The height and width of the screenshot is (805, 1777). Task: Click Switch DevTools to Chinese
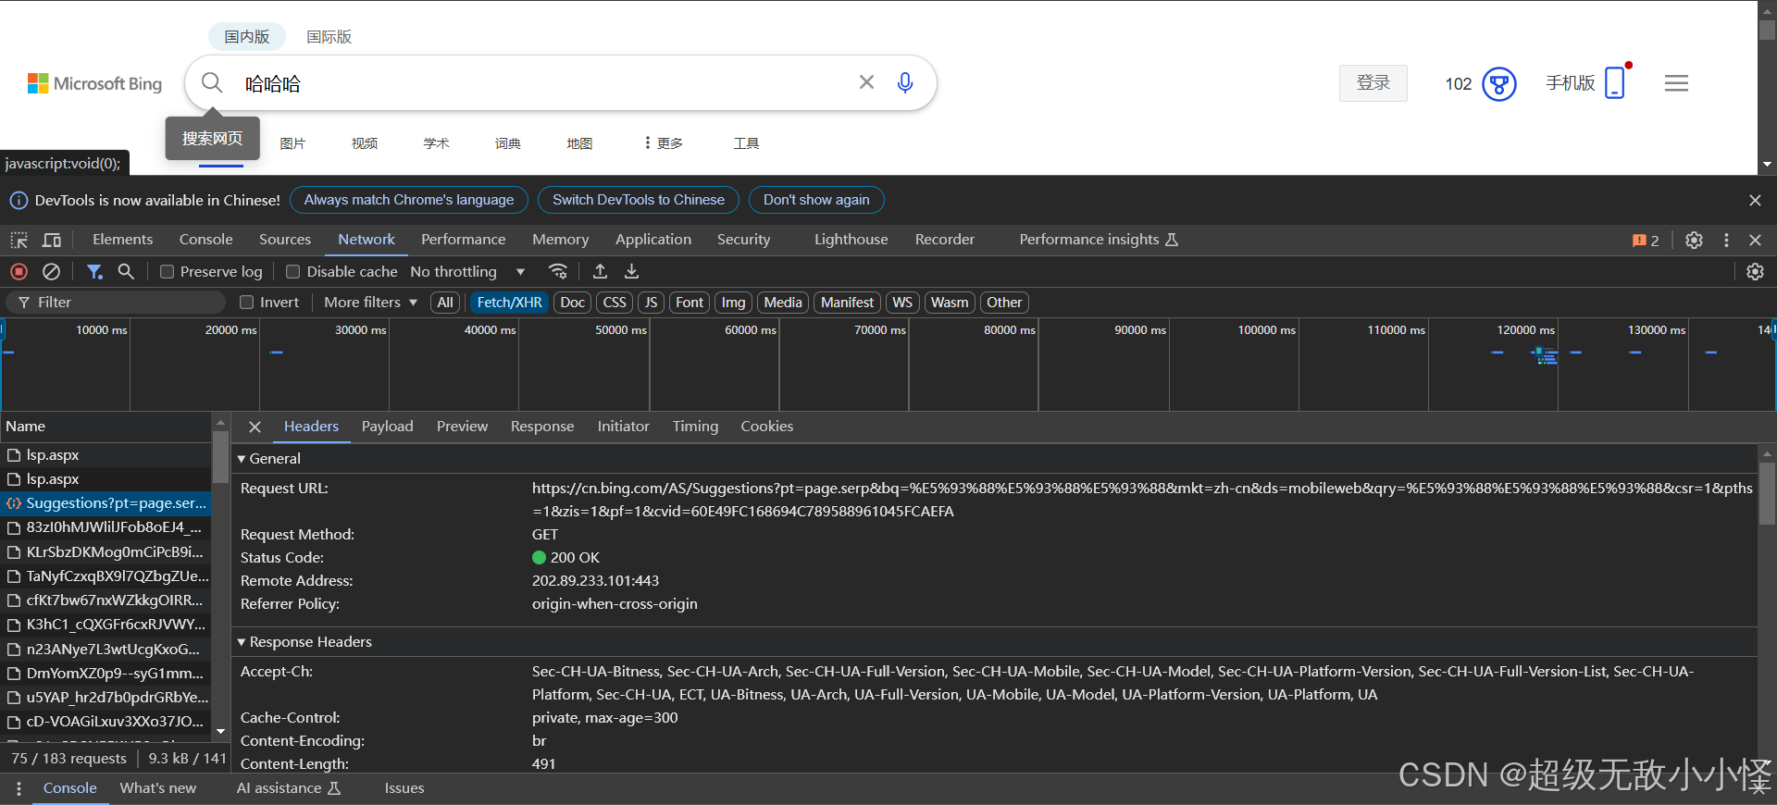click(x=639, y=200)
